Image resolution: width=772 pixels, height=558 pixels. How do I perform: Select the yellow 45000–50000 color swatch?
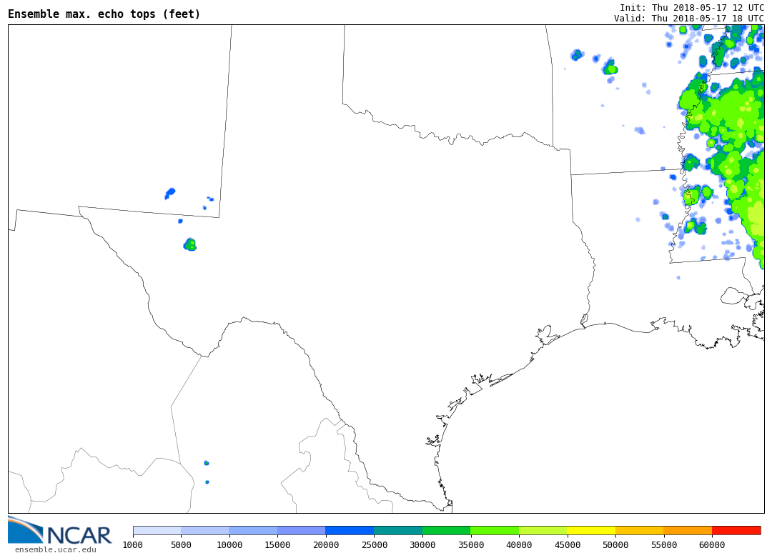(x=591, y=530)
